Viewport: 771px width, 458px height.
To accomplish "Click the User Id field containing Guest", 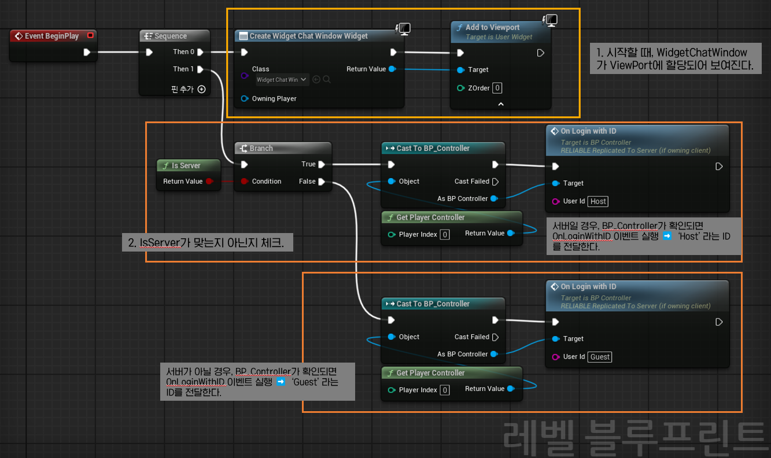I will (x=600, y=357).
